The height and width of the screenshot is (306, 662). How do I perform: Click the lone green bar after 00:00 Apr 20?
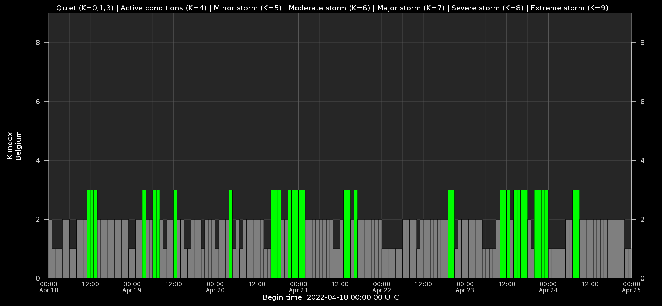tap(231, 234)
